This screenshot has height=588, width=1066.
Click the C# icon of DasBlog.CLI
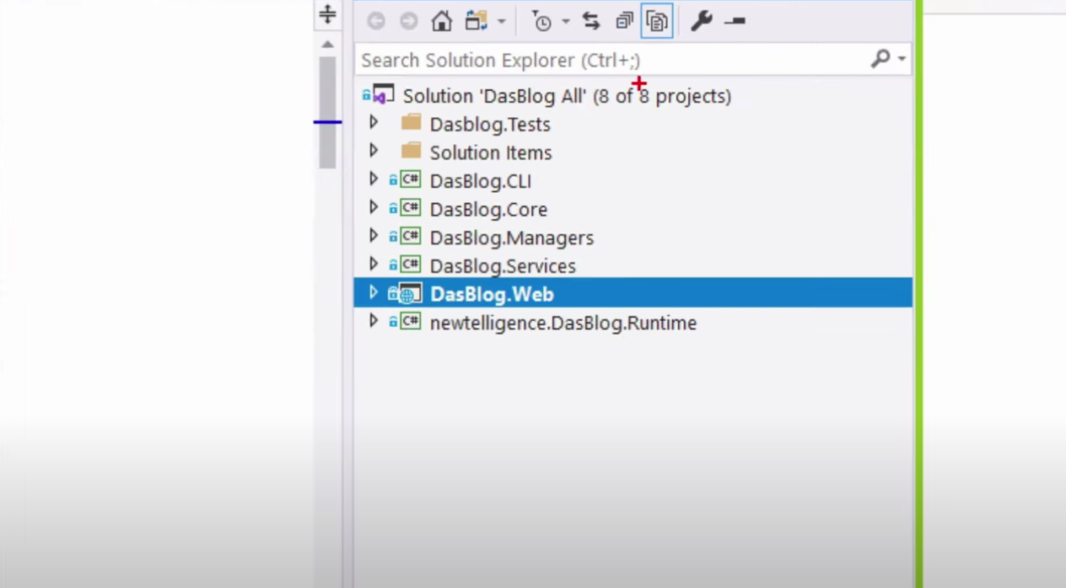click(411, 179)
